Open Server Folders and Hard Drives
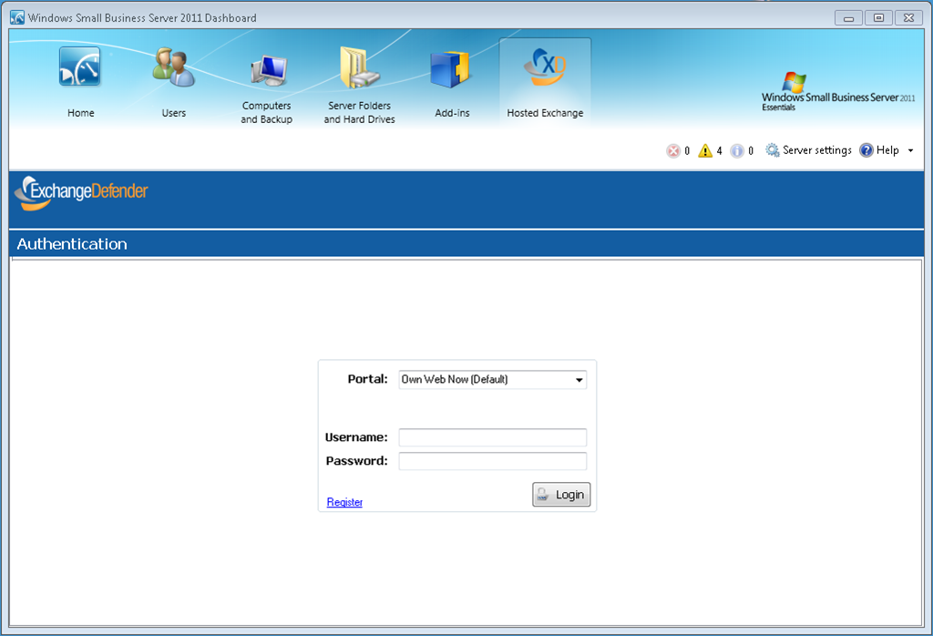This screenshot has height=636, width=933. point(359,69)
